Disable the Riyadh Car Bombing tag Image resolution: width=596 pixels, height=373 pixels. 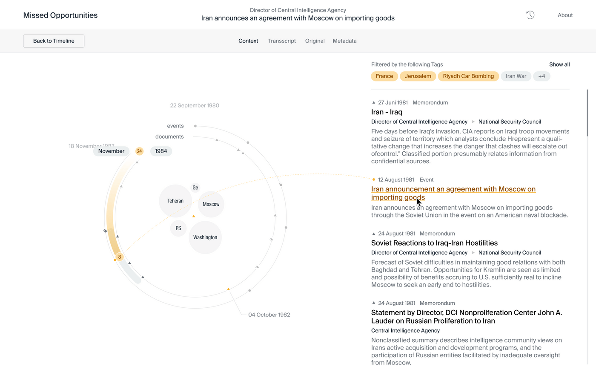[x=468, y=76]
